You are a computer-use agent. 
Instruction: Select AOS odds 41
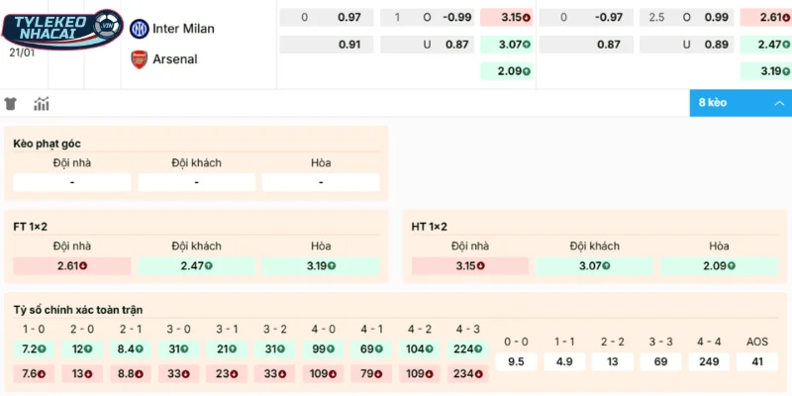757,361
